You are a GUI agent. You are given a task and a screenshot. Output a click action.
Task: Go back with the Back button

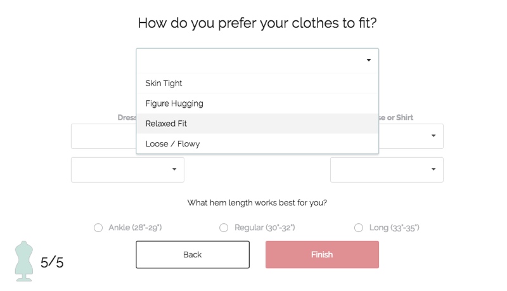193,254
